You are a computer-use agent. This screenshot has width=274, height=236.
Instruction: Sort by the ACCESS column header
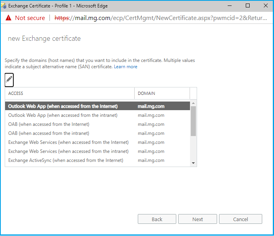69,93
